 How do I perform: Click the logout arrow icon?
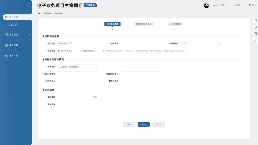(x=250, y=5)
